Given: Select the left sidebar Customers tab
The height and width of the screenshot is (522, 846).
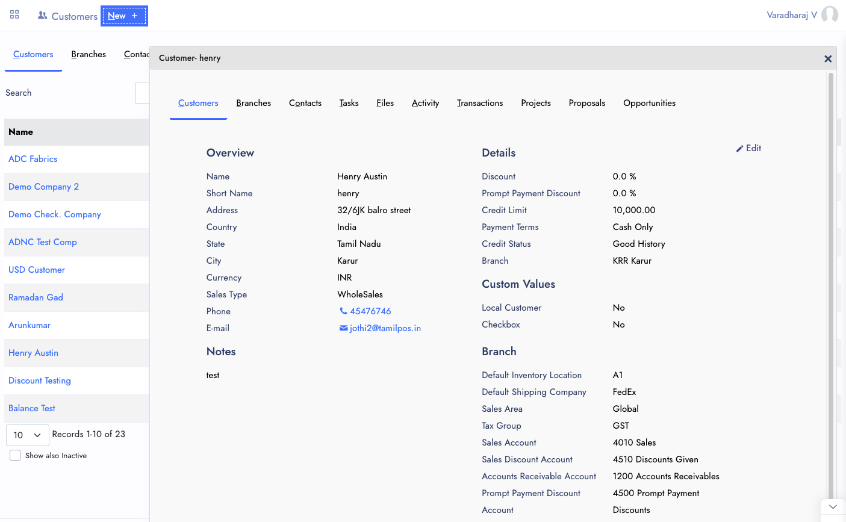Looking at the screenshot, I should coord(33,54).
